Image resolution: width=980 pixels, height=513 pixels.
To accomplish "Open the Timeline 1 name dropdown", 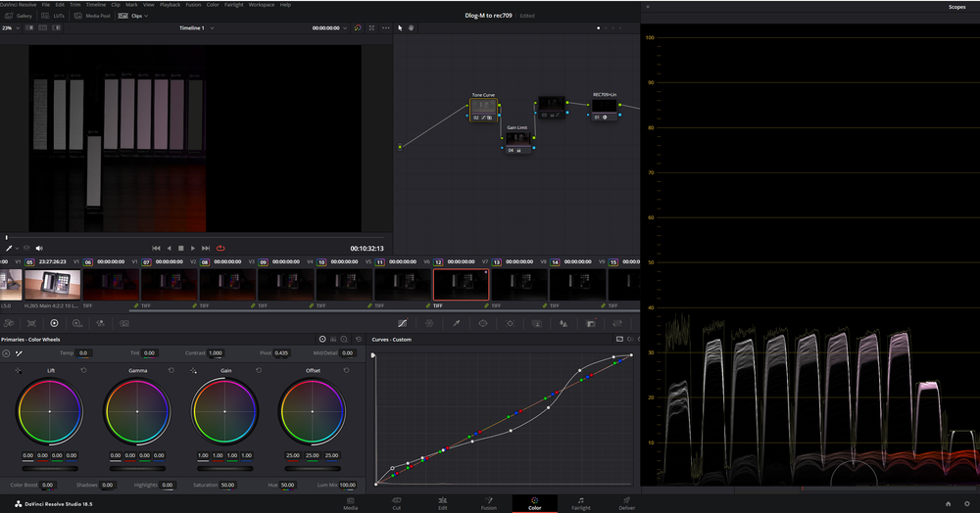I will pos(196,28).
